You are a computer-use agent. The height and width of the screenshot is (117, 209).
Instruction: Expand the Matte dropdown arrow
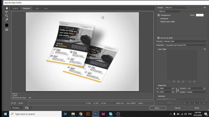point(205,15)
